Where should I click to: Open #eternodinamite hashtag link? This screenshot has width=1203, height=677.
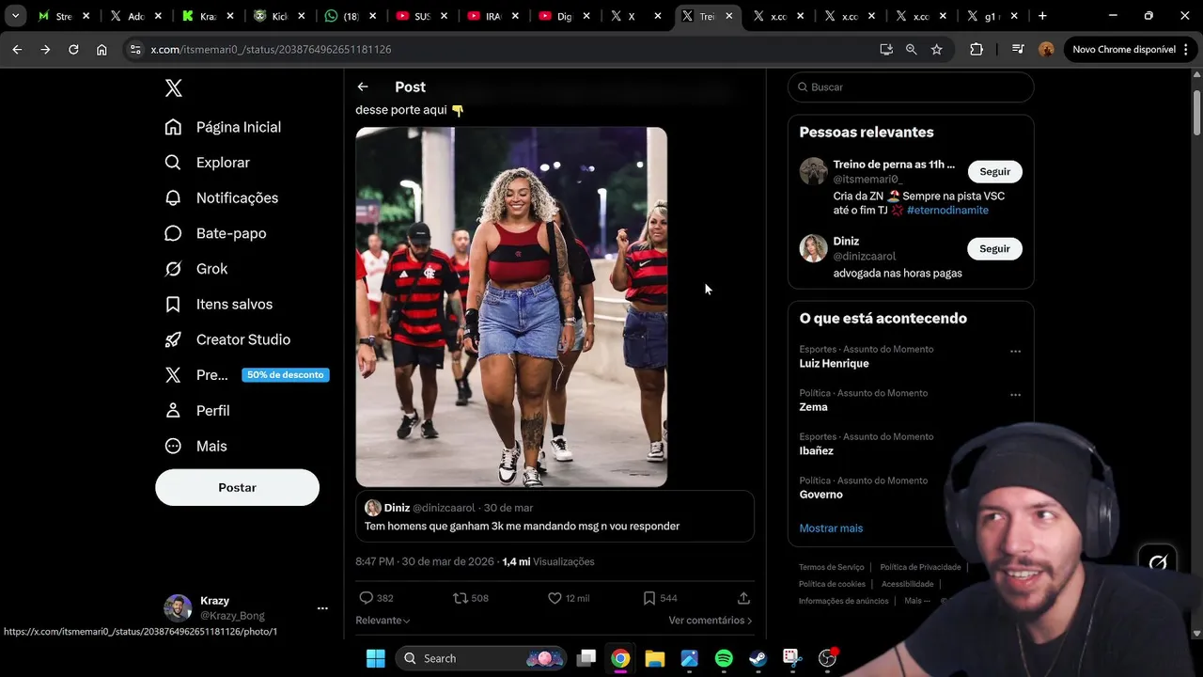tap(947, 211)
